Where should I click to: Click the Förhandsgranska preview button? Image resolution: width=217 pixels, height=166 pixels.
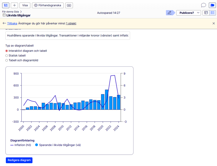48,5
